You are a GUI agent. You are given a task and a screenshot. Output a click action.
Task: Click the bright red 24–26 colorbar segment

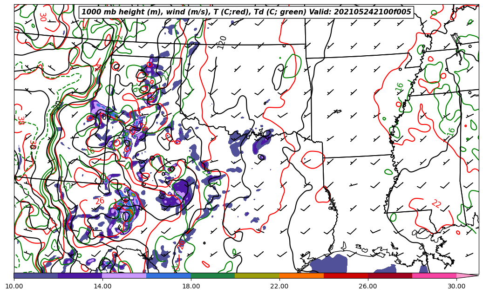tap(345, 275)
